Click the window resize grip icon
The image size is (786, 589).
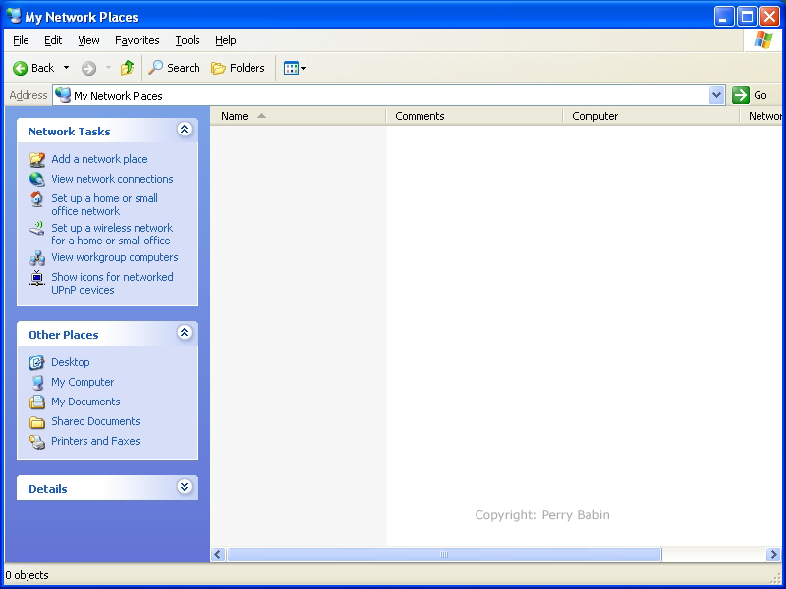coord(775,578)
